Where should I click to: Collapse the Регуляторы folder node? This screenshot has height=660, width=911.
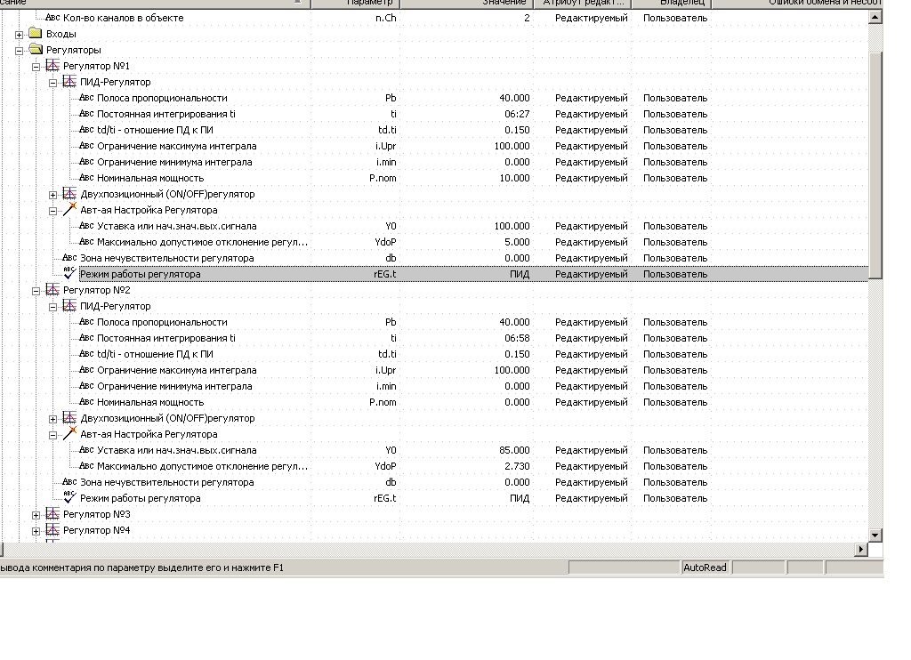(20, 51)
